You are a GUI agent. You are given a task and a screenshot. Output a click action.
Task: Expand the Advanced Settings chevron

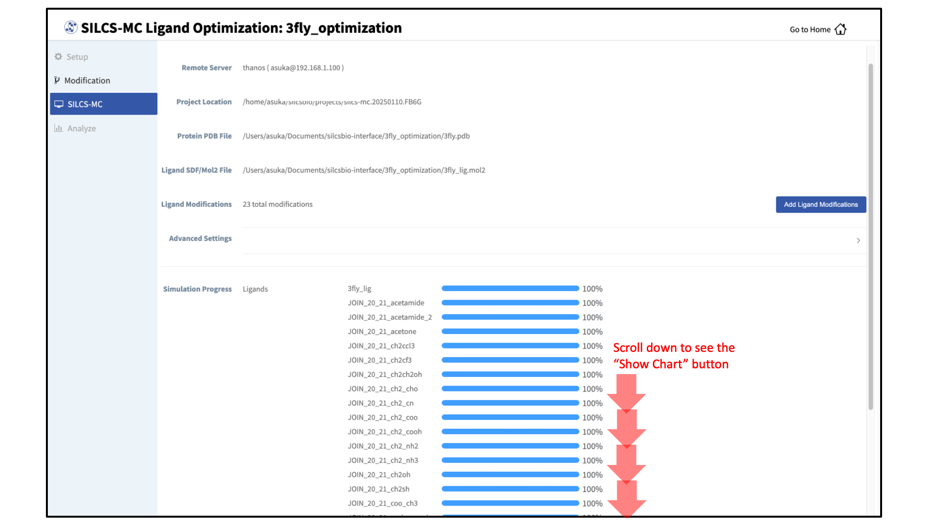[x=858, y=240]
